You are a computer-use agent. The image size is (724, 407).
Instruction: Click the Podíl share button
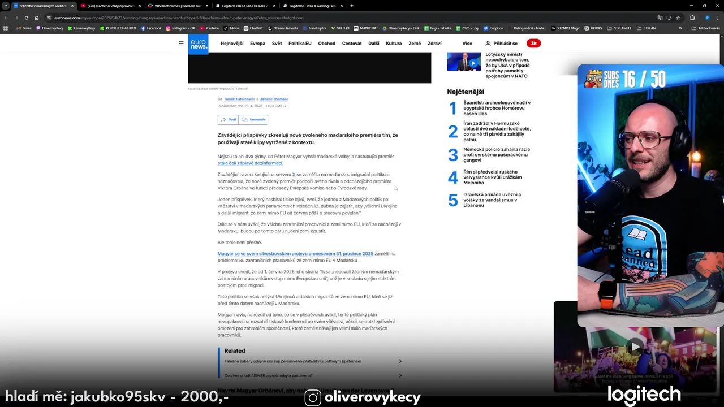[229, 120]
